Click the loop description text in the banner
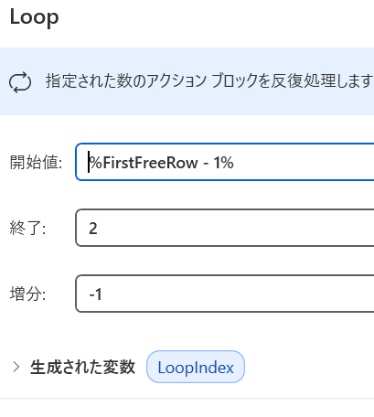Viewport: 374px width, 417px height. (209, 81)
